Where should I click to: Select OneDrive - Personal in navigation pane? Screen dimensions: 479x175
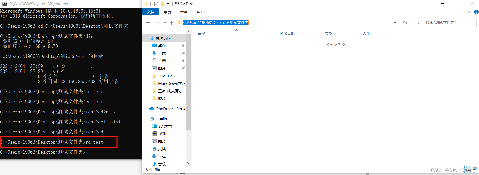[x=170, y=109]
